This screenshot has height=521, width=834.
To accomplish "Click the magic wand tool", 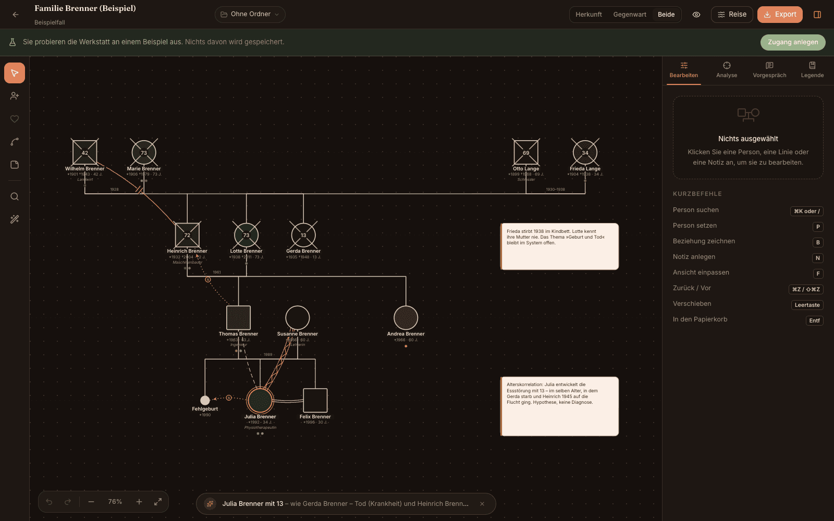I will tap(15, 219).
